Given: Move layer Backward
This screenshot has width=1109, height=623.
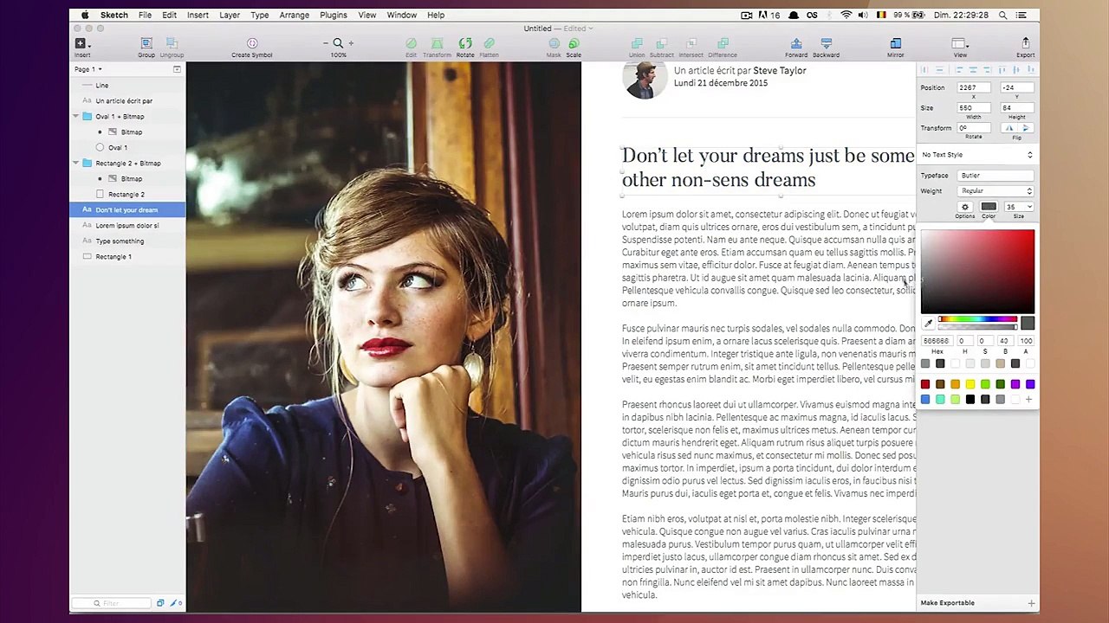Looking at the screenshot, I should click(x=826, y=43).
